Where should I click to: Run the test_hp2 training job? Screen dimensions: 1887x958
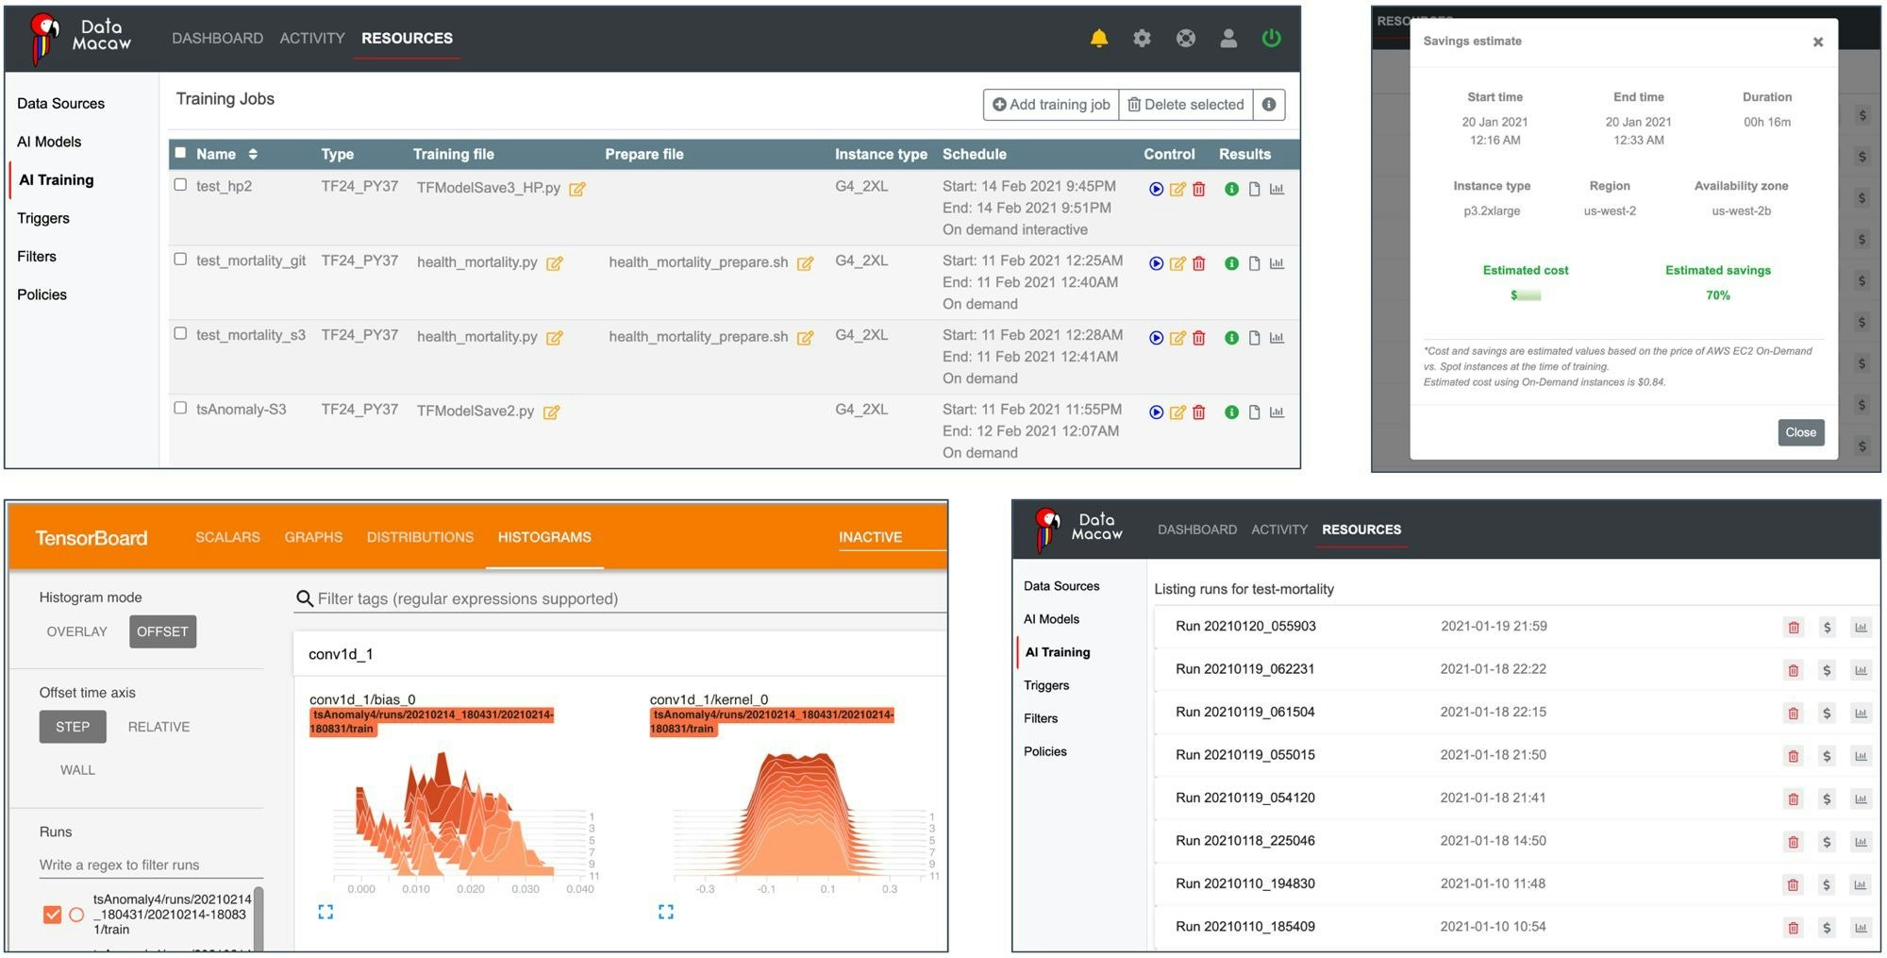tap(1156, 189)
